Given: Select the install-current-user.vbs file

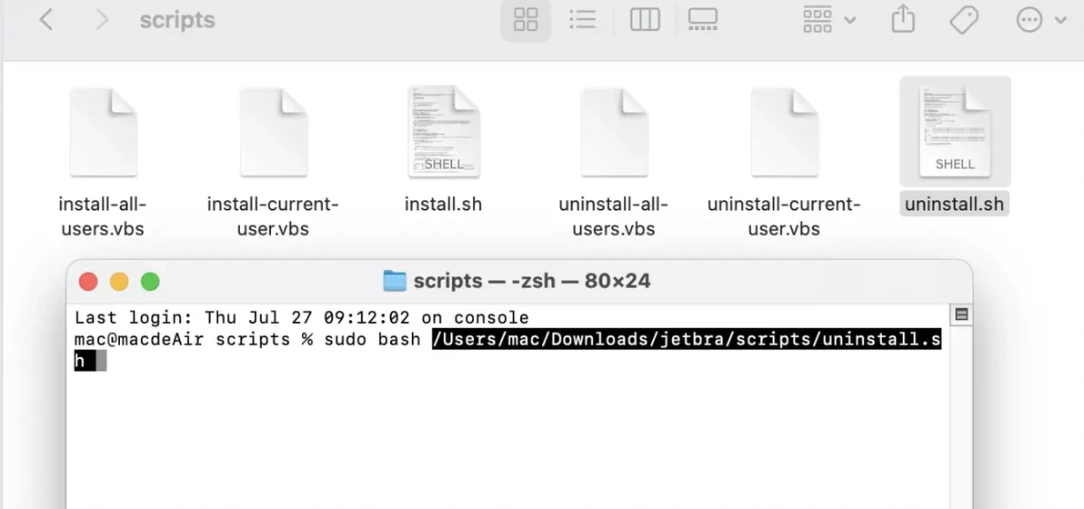Looking at the screenshot, I should [273, 133].
